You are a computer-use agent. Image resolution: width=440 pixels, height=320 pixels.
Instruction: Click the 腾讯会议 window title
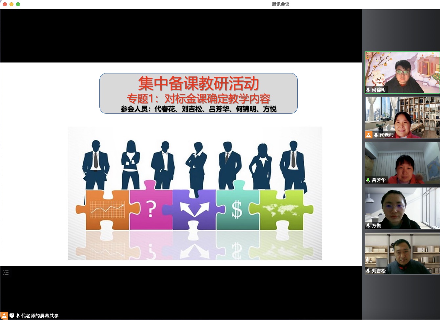281,4
